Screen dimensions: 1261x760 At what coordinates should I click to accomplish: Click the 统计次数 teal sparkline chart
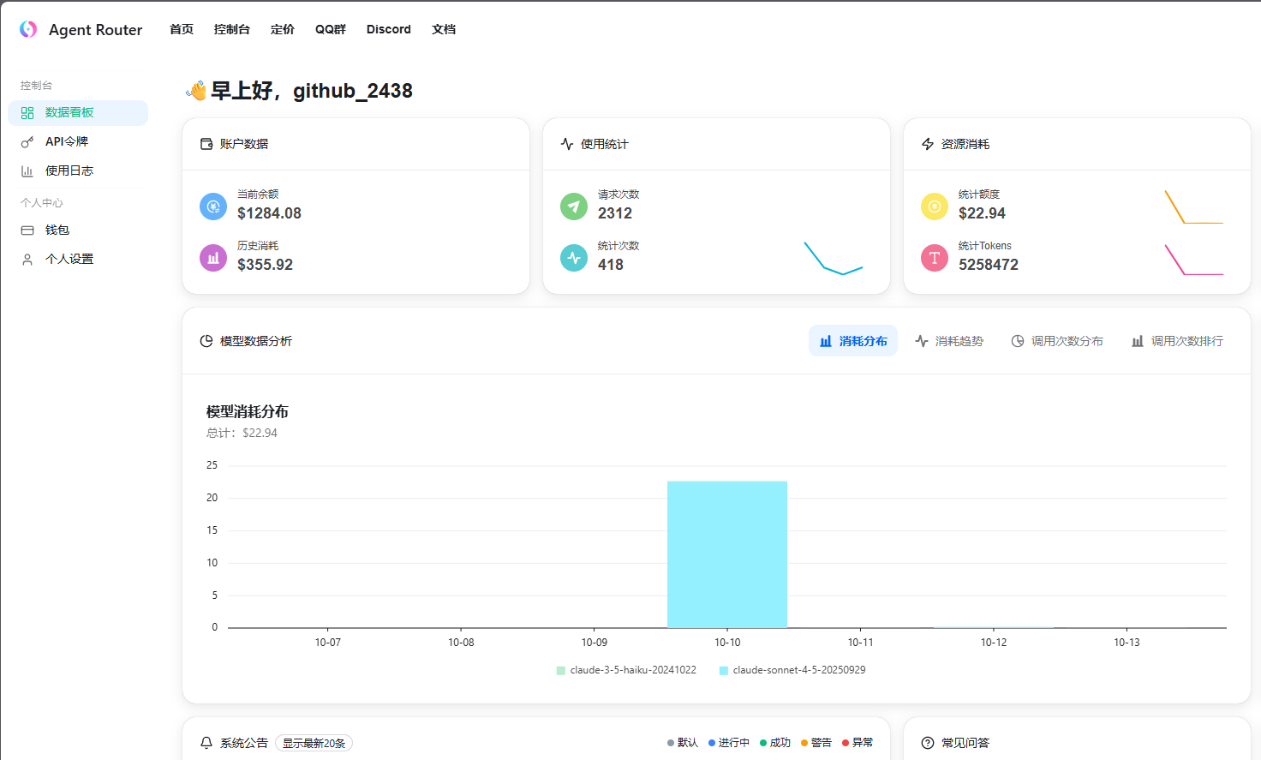click(834, 258)
